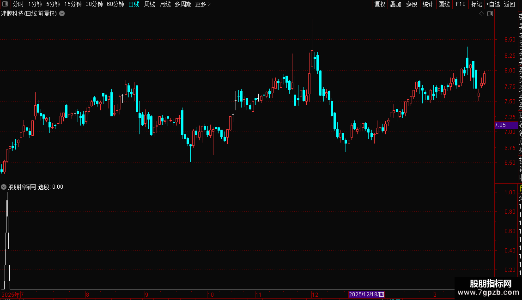Click the 2025年 label on time axis

(x=11, y=294)
